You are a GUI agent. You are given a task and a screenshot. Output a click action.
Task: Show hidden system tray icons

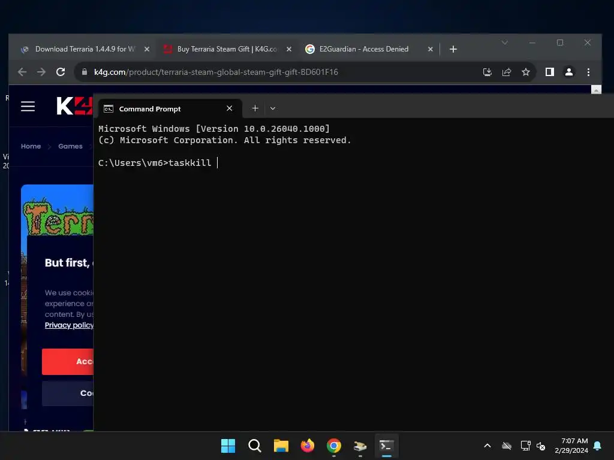tap(487, 446)
